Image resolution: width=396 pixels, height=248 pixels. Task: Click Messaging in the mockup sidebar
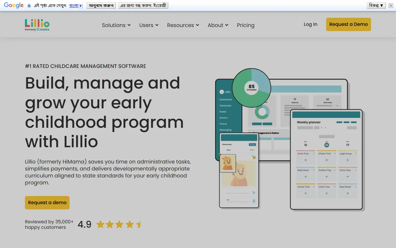click(x=225, y=130)
